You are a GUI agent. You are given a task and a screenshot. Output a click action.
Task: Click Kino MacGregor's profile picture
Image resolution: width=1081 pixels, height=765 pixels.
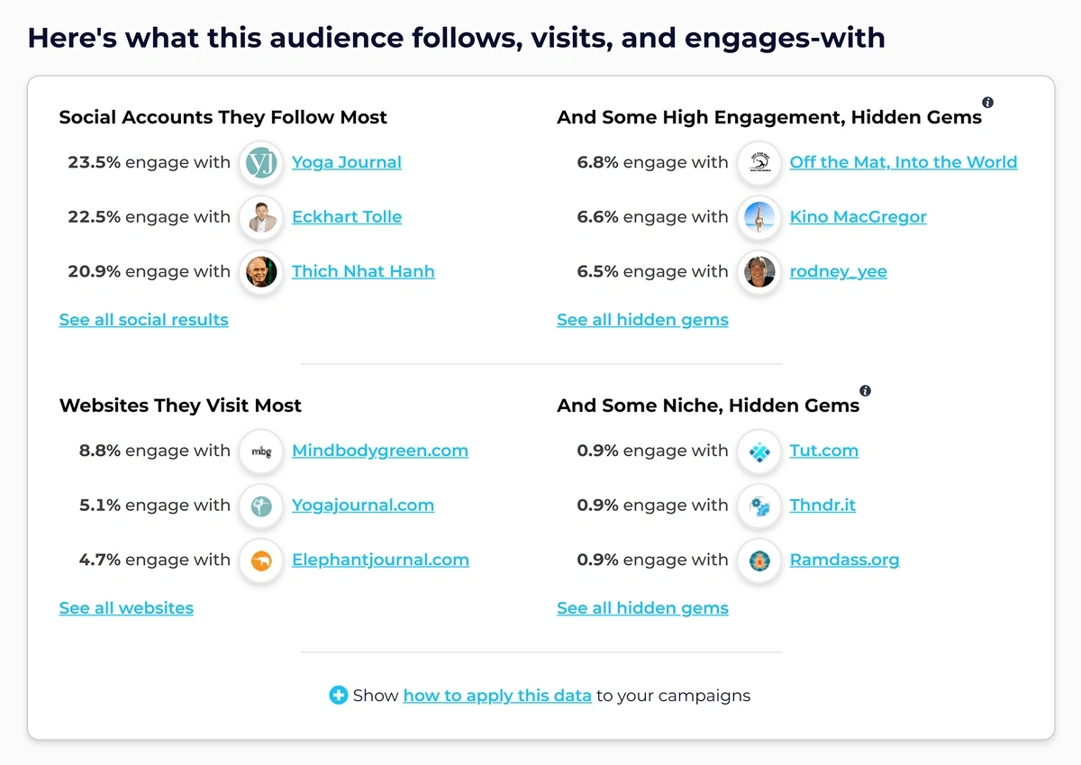point(759,217)
